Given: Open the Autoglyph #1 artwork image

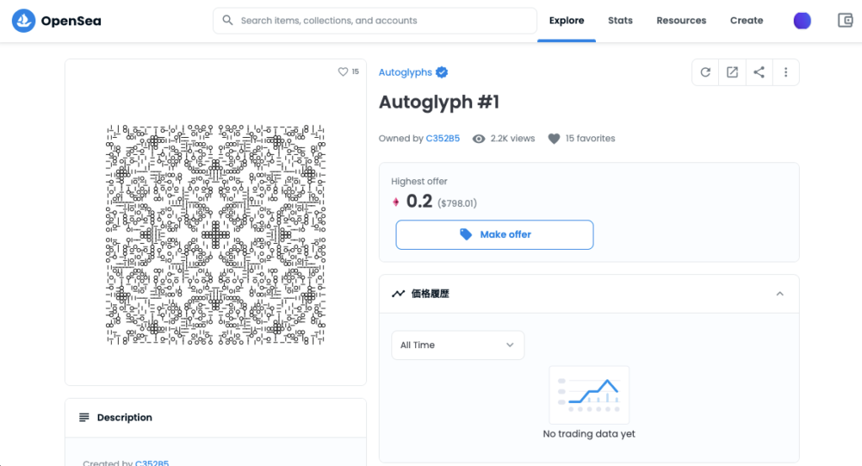Looking at the screenshot, I should (x=215, y=235).
